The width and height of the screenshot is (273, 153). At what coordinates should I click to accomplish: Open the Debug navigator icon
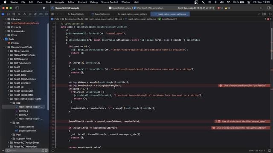tap(35, 14)
